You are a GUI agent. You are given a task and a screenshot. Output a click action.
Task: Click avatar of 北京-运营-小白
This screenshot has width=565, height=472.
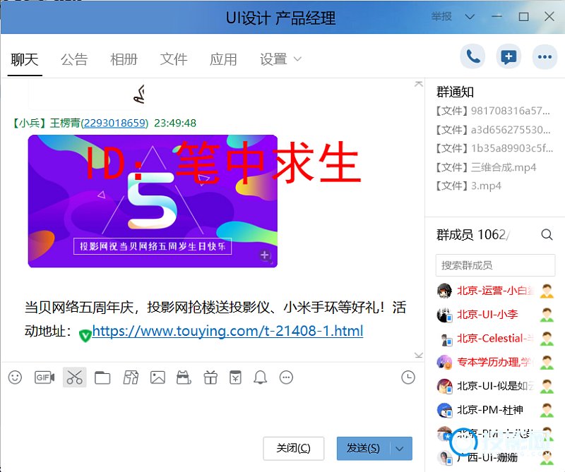click(x=444, y=291)
